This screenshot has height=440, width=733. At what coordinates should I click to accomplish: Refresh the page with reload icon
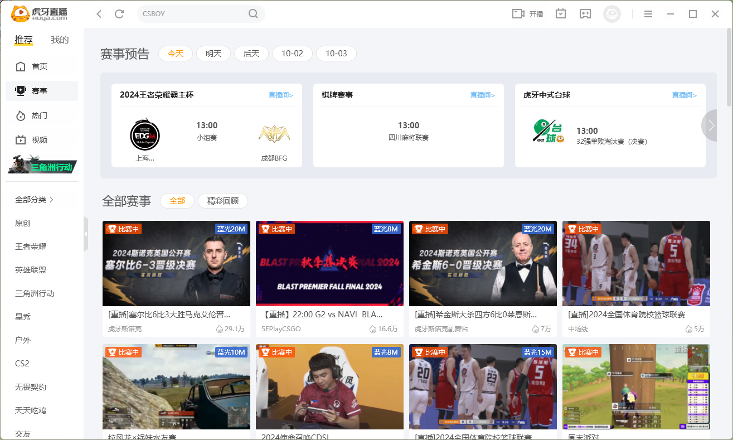[x=119, y=14]
